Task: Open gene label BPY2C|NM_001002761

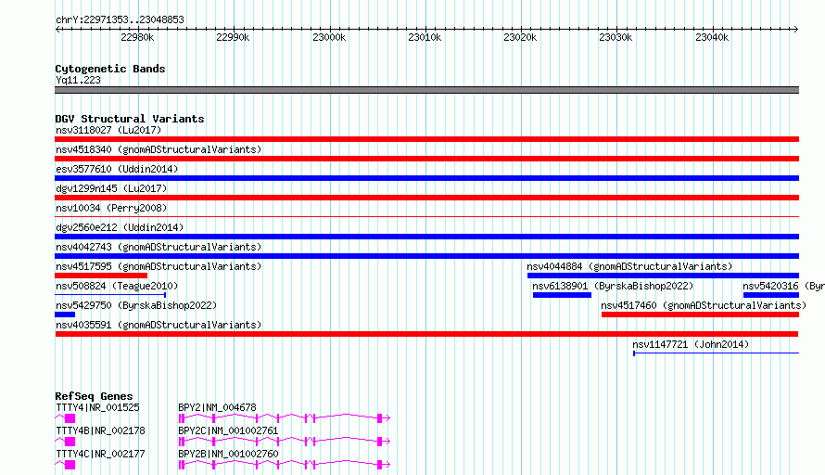Action: 228,430
